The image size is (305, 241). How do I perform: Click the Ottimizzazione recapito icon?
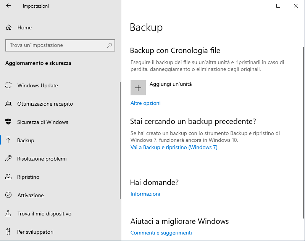tap(8, 104)
